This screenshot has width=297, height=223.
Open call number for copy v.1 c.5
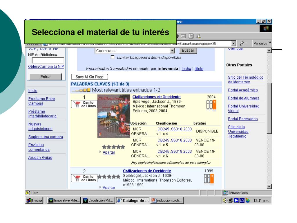coord(175,140)
